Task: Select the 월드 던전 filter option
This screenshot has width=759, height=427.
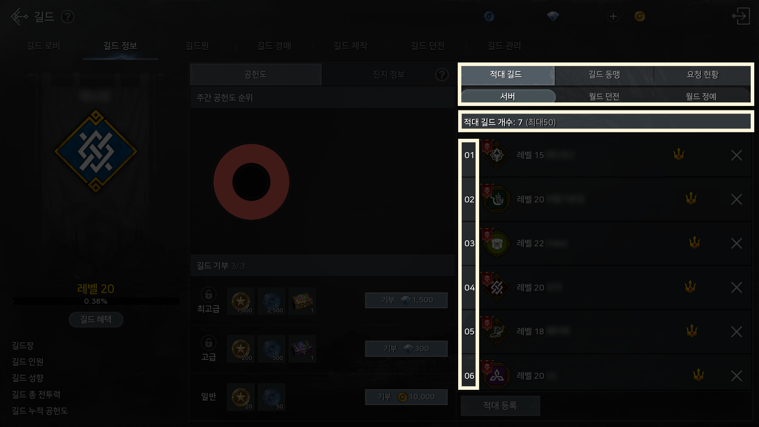Action: 604,96
